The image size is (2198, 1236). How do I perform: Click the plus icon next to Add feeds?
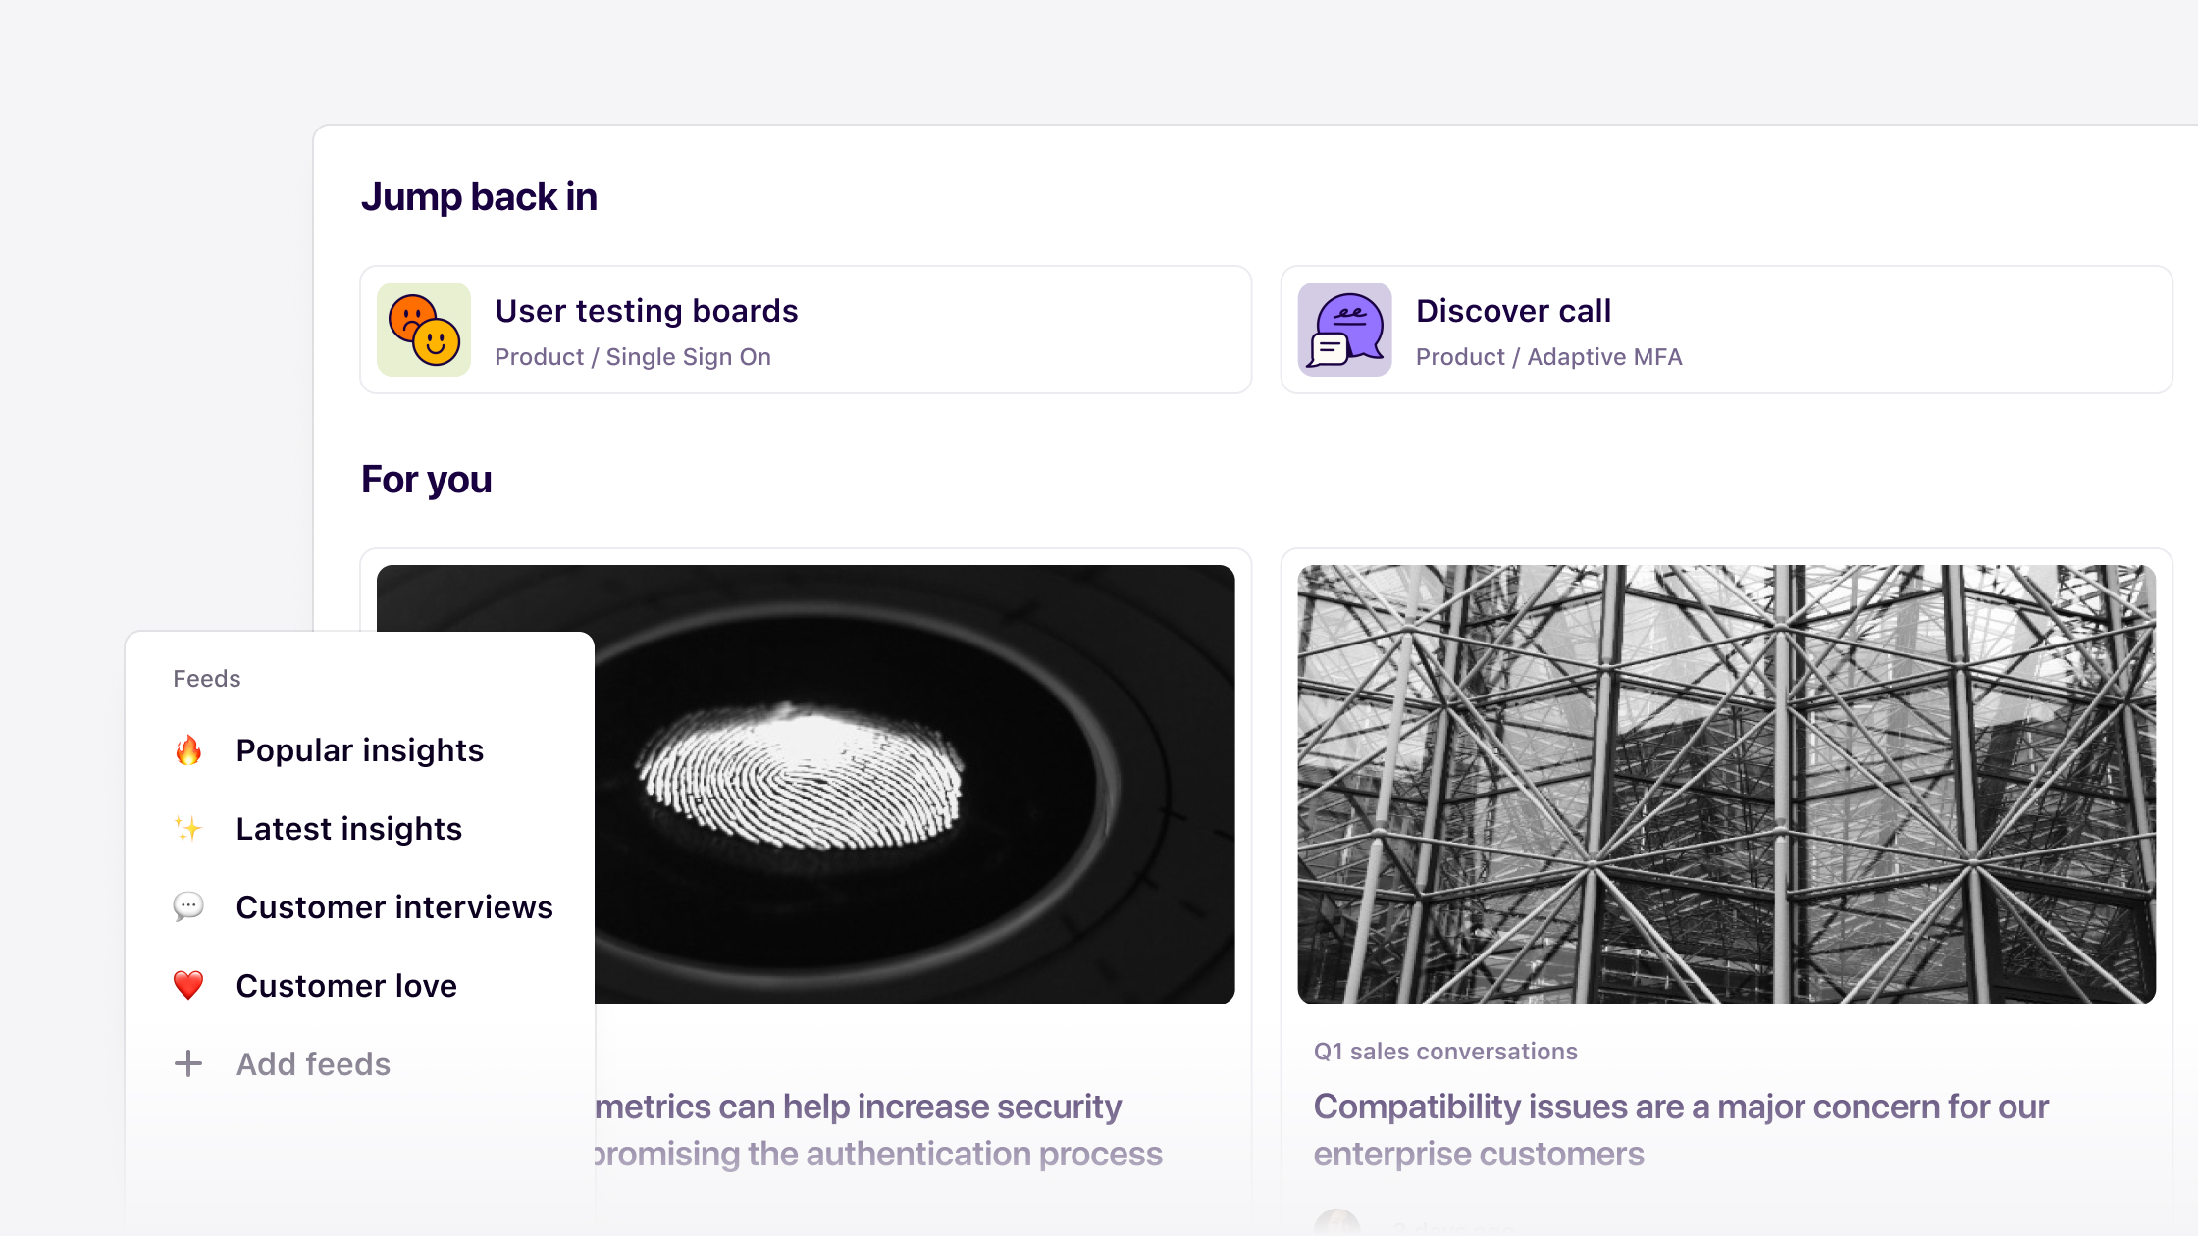pyautogui.click(x=188, y=1063)
